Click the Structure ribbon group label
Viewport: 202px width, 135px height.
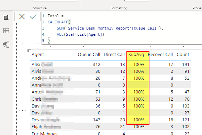coord(40,8)
